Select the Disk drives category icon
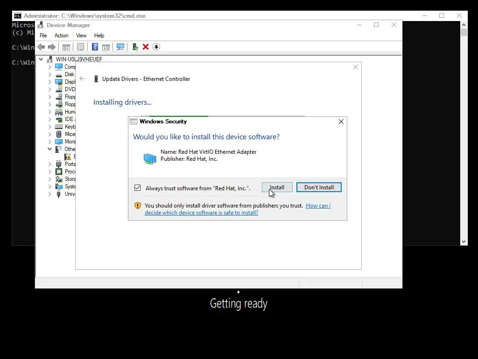Image resolution: width=478 pixels, height=359 pixels. 59,74
